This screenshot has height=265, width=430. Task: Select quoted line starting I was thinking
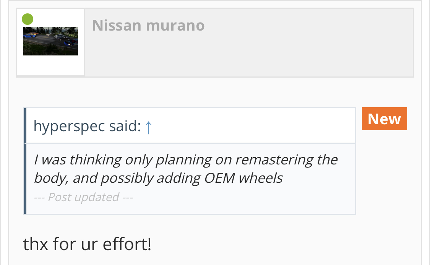click(x=186, y=160)
